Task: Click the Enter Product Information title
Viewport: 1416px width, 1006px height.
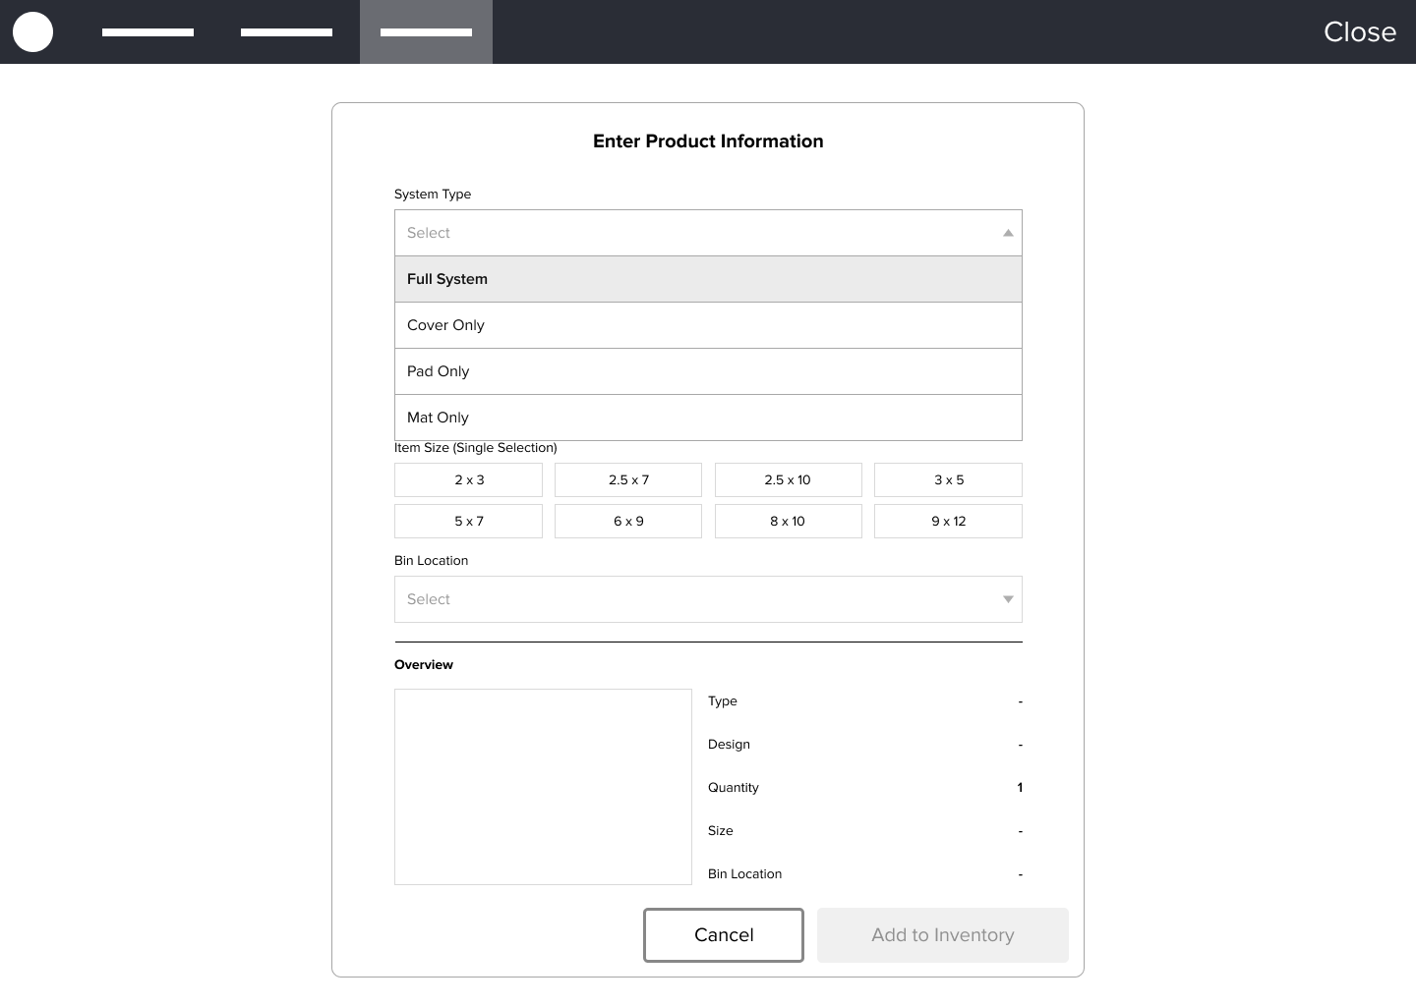Action: pyautogui.click(x=708, y=141)
